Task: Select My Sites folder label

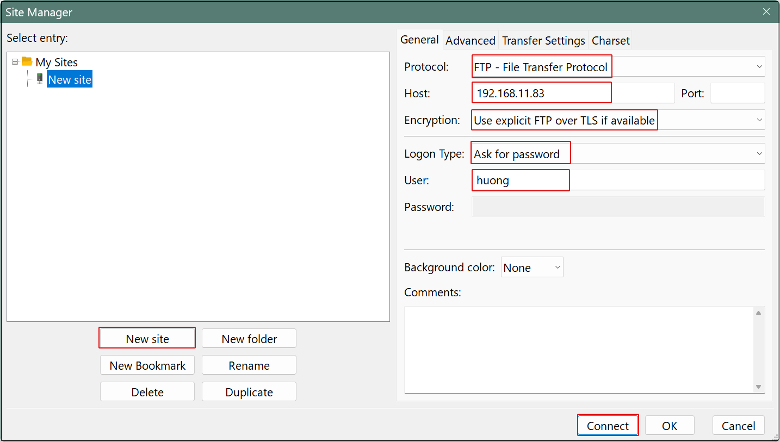Action: [57, 62]
